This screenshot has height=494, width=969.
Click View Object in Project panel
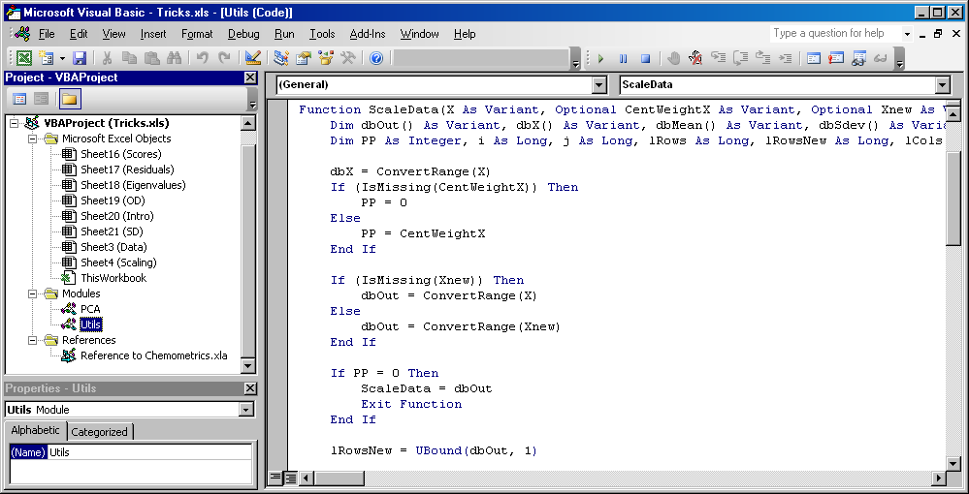[x=42, y=99]
